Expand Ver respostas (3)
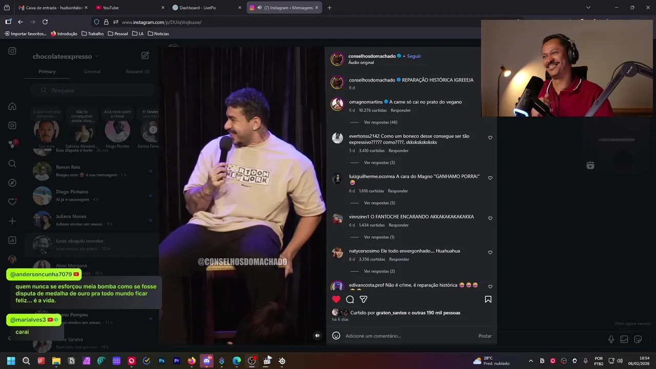The height and width of the screenshot is (369, 656). click(379, 162)
